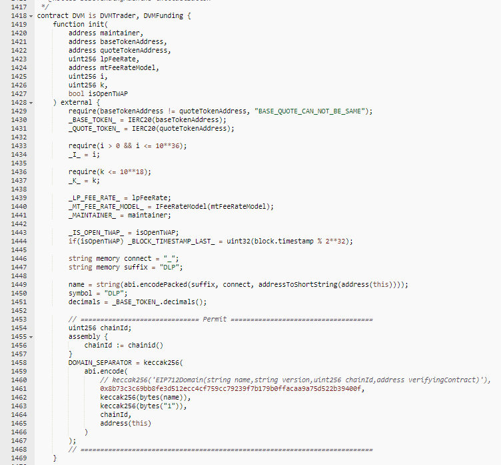Click on 'contract DVM is DVMTrader, DVMFunding {'
Viewport: 501px width, 465px height.
click(114, 16)
